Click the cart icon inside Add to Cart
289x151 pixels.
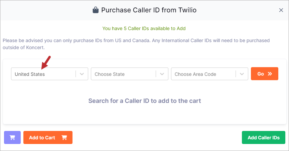[x=64, y=138]
